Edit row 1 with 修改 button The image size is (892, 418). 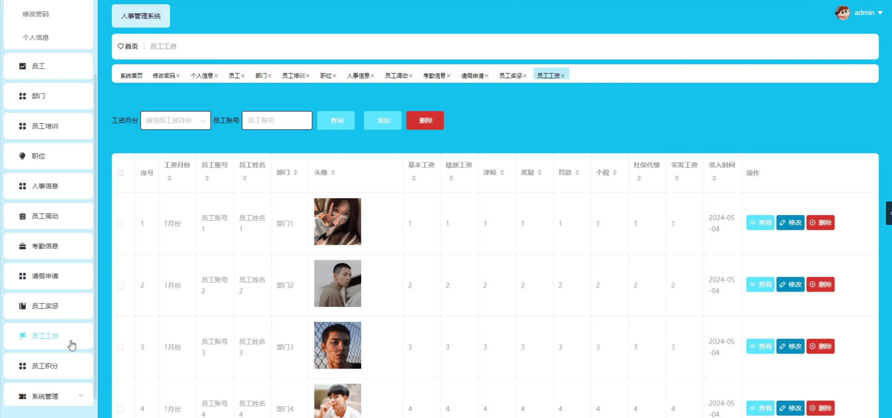tap(791, 223)
